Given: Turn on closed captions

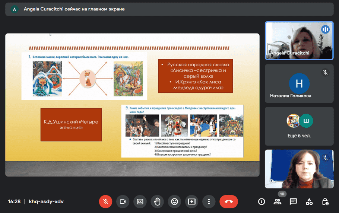Looking at the screenshot, I should [x=140, y=201].
